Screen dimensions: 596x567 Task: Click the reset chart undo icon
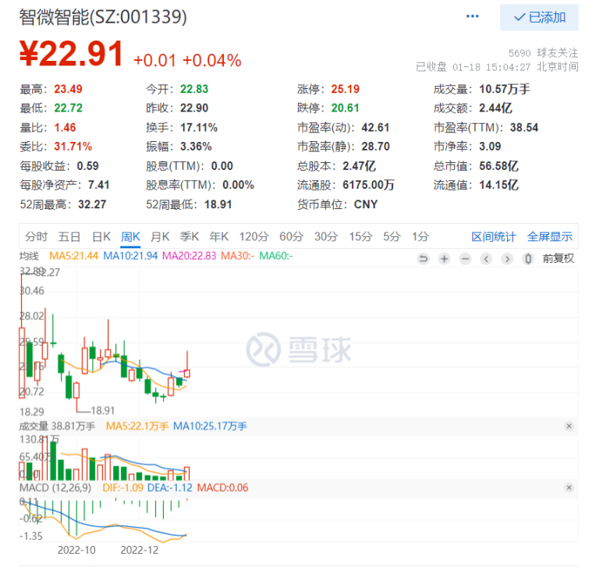(x=424, y=259)
